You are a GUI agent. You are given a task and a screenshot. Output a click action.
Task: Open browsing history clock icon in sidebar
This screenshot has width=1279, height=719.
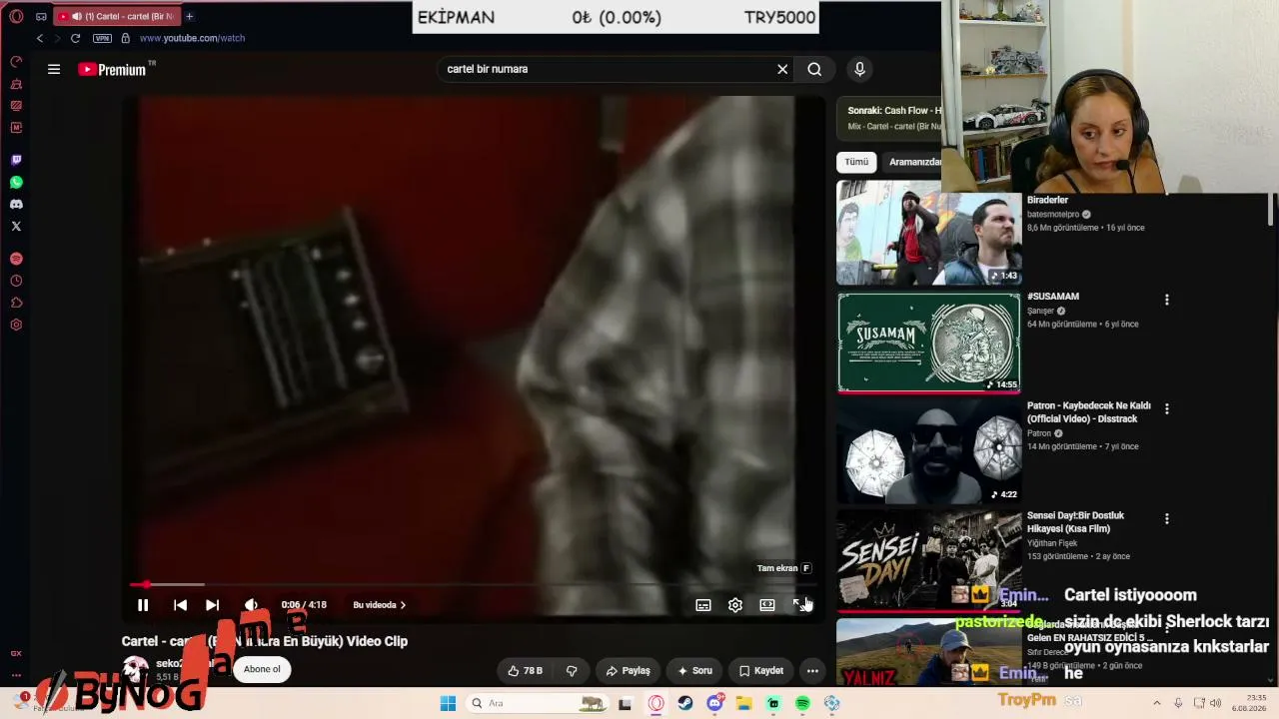point(16,281)
